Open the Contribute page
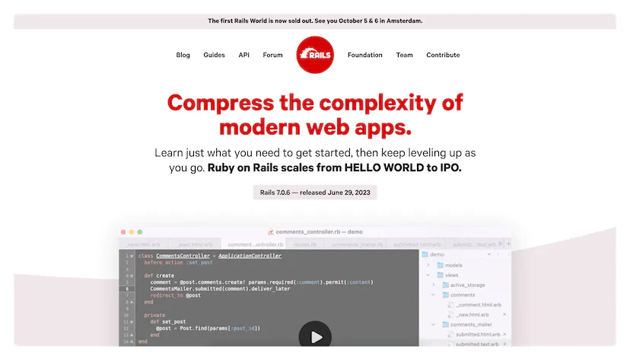630x360 pixels. [443, 55]
